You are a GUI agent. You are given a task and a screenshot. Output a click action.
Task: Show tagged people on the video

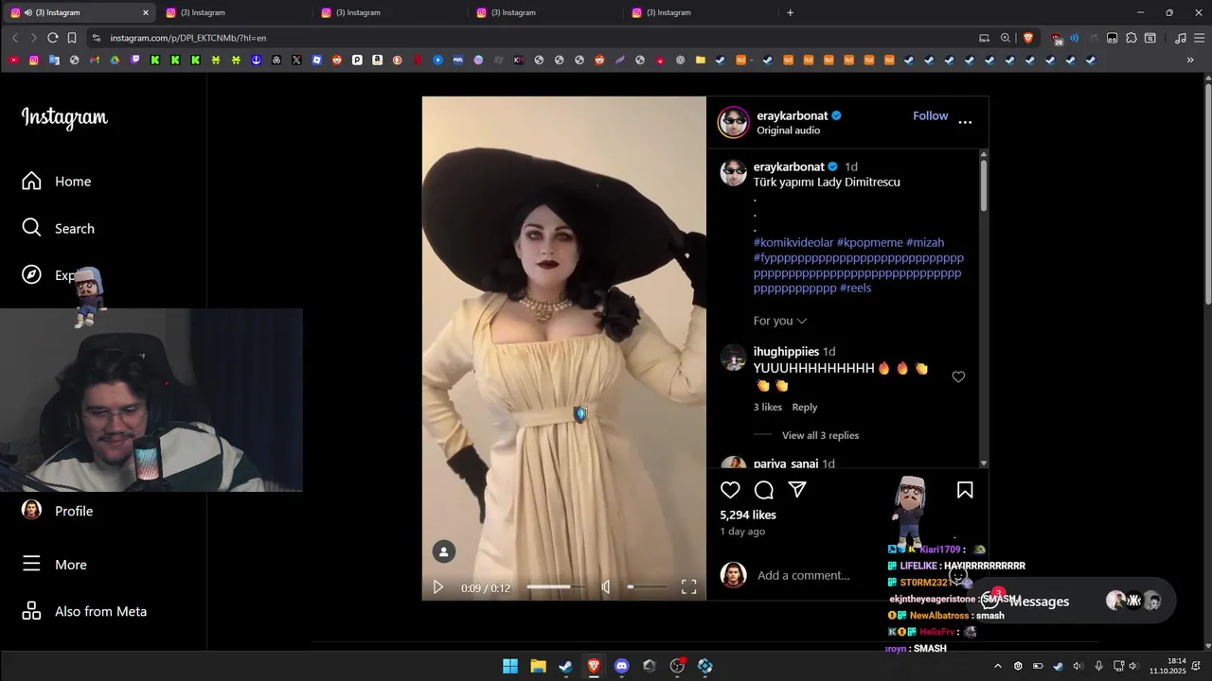[x=444, y=551]
